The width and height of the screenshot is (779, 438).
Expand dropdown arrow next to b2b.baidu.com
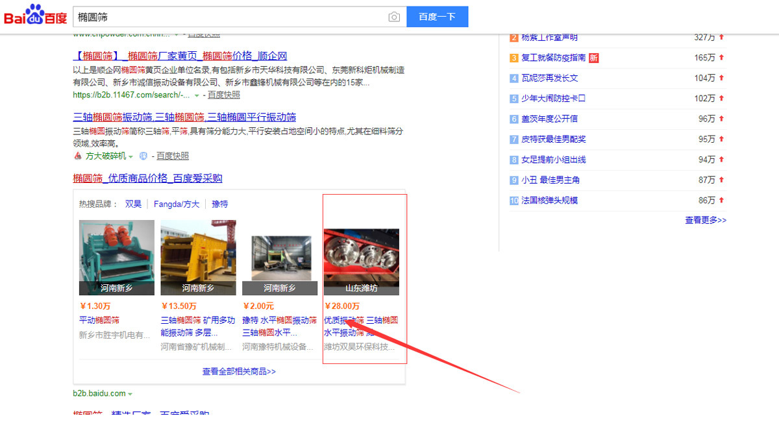130,394
